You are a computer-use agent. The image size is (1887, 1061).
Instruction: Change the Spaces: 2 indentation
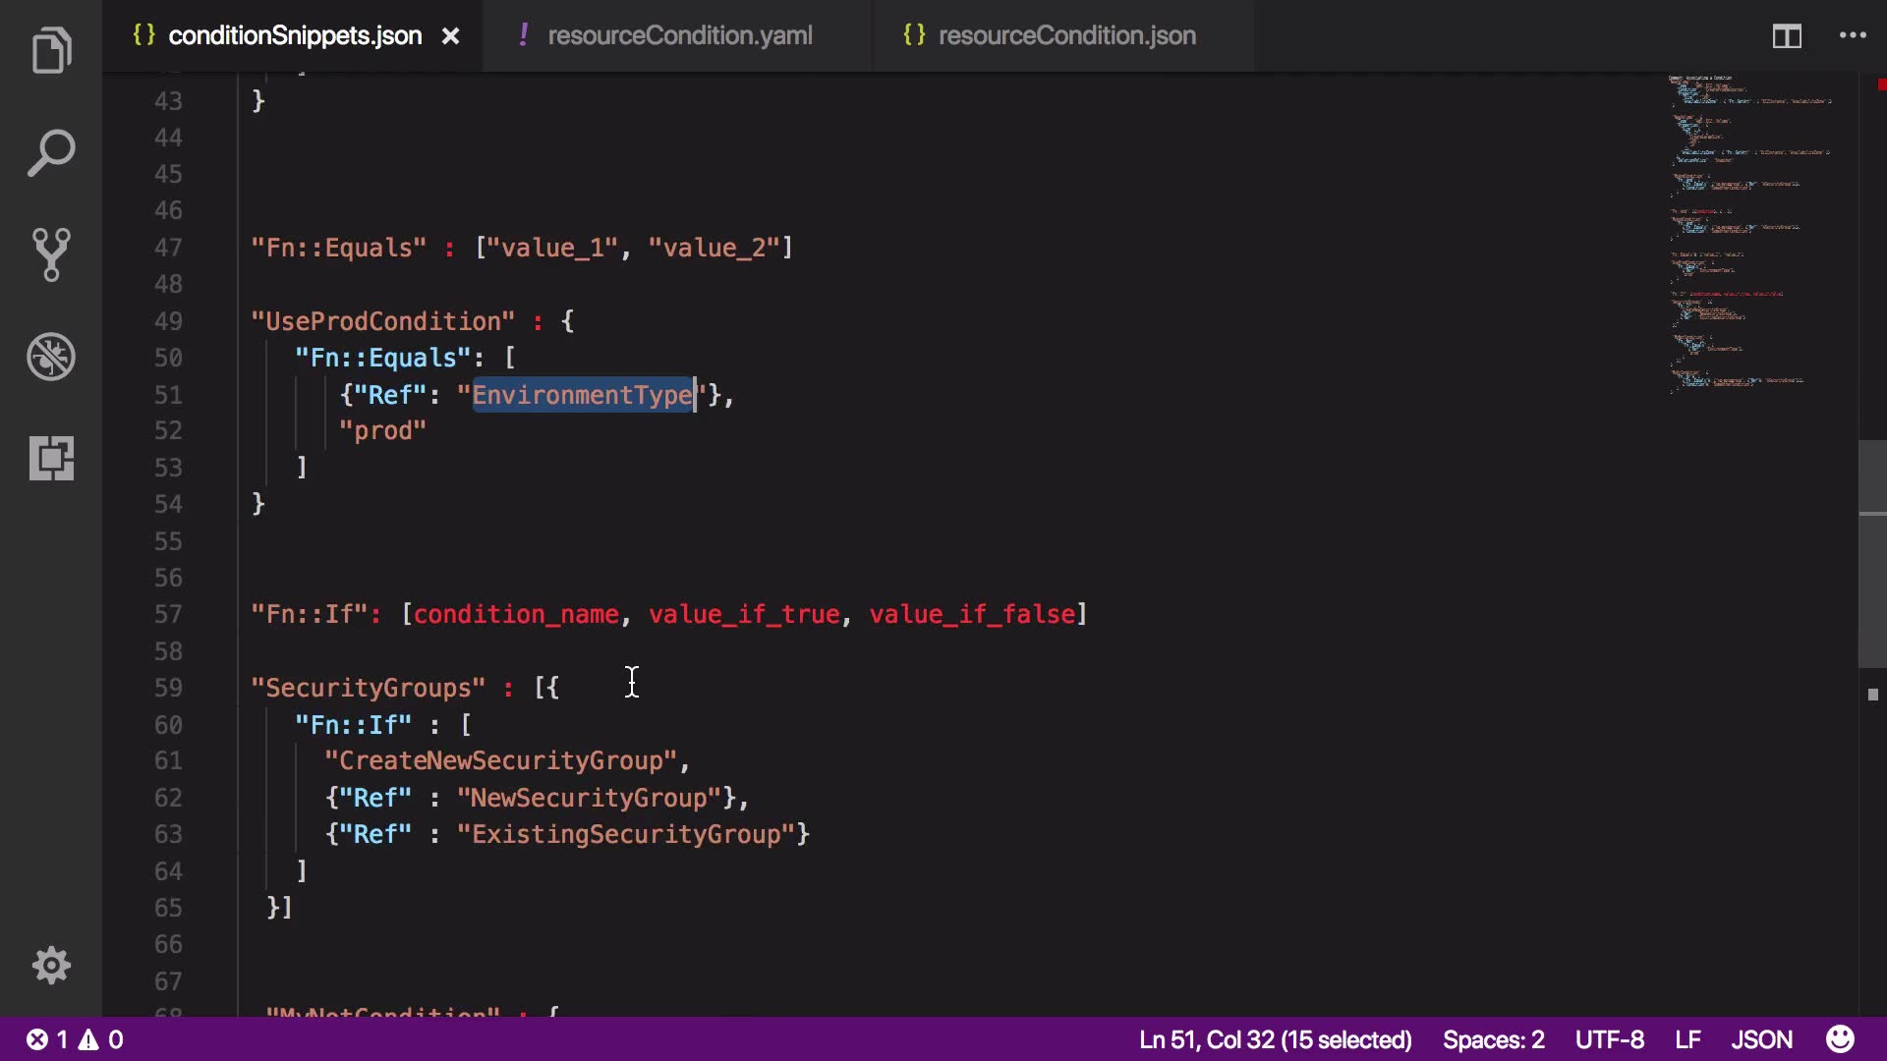pos(1493,1039)
